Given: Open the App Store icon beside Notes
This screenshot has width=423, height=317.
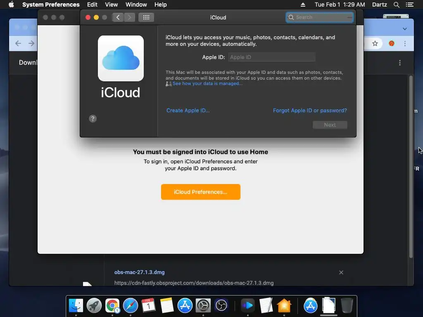Looking at the screenshot, I should (185, 305).
